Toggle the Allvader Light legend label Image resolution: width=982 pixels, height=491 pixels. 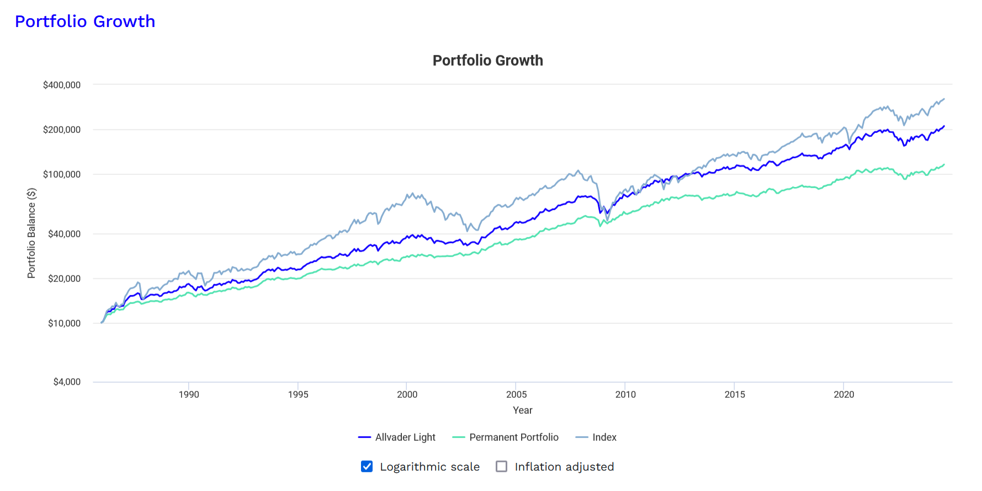click(405, 437)
